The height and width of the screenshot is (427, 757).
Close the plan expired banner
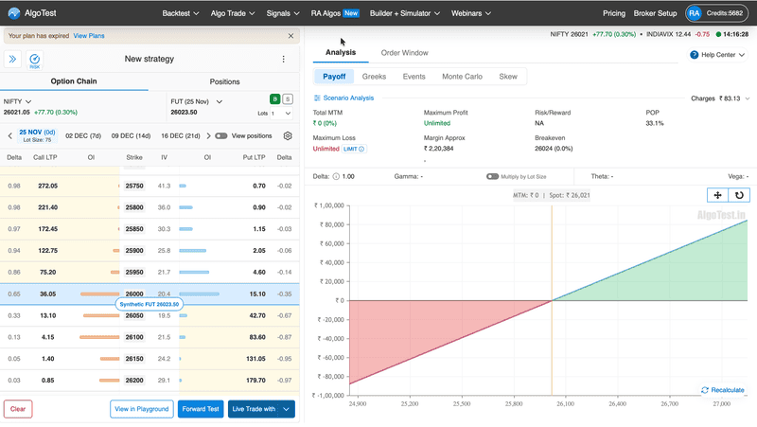pyautogui.click(x=290, y=36)
